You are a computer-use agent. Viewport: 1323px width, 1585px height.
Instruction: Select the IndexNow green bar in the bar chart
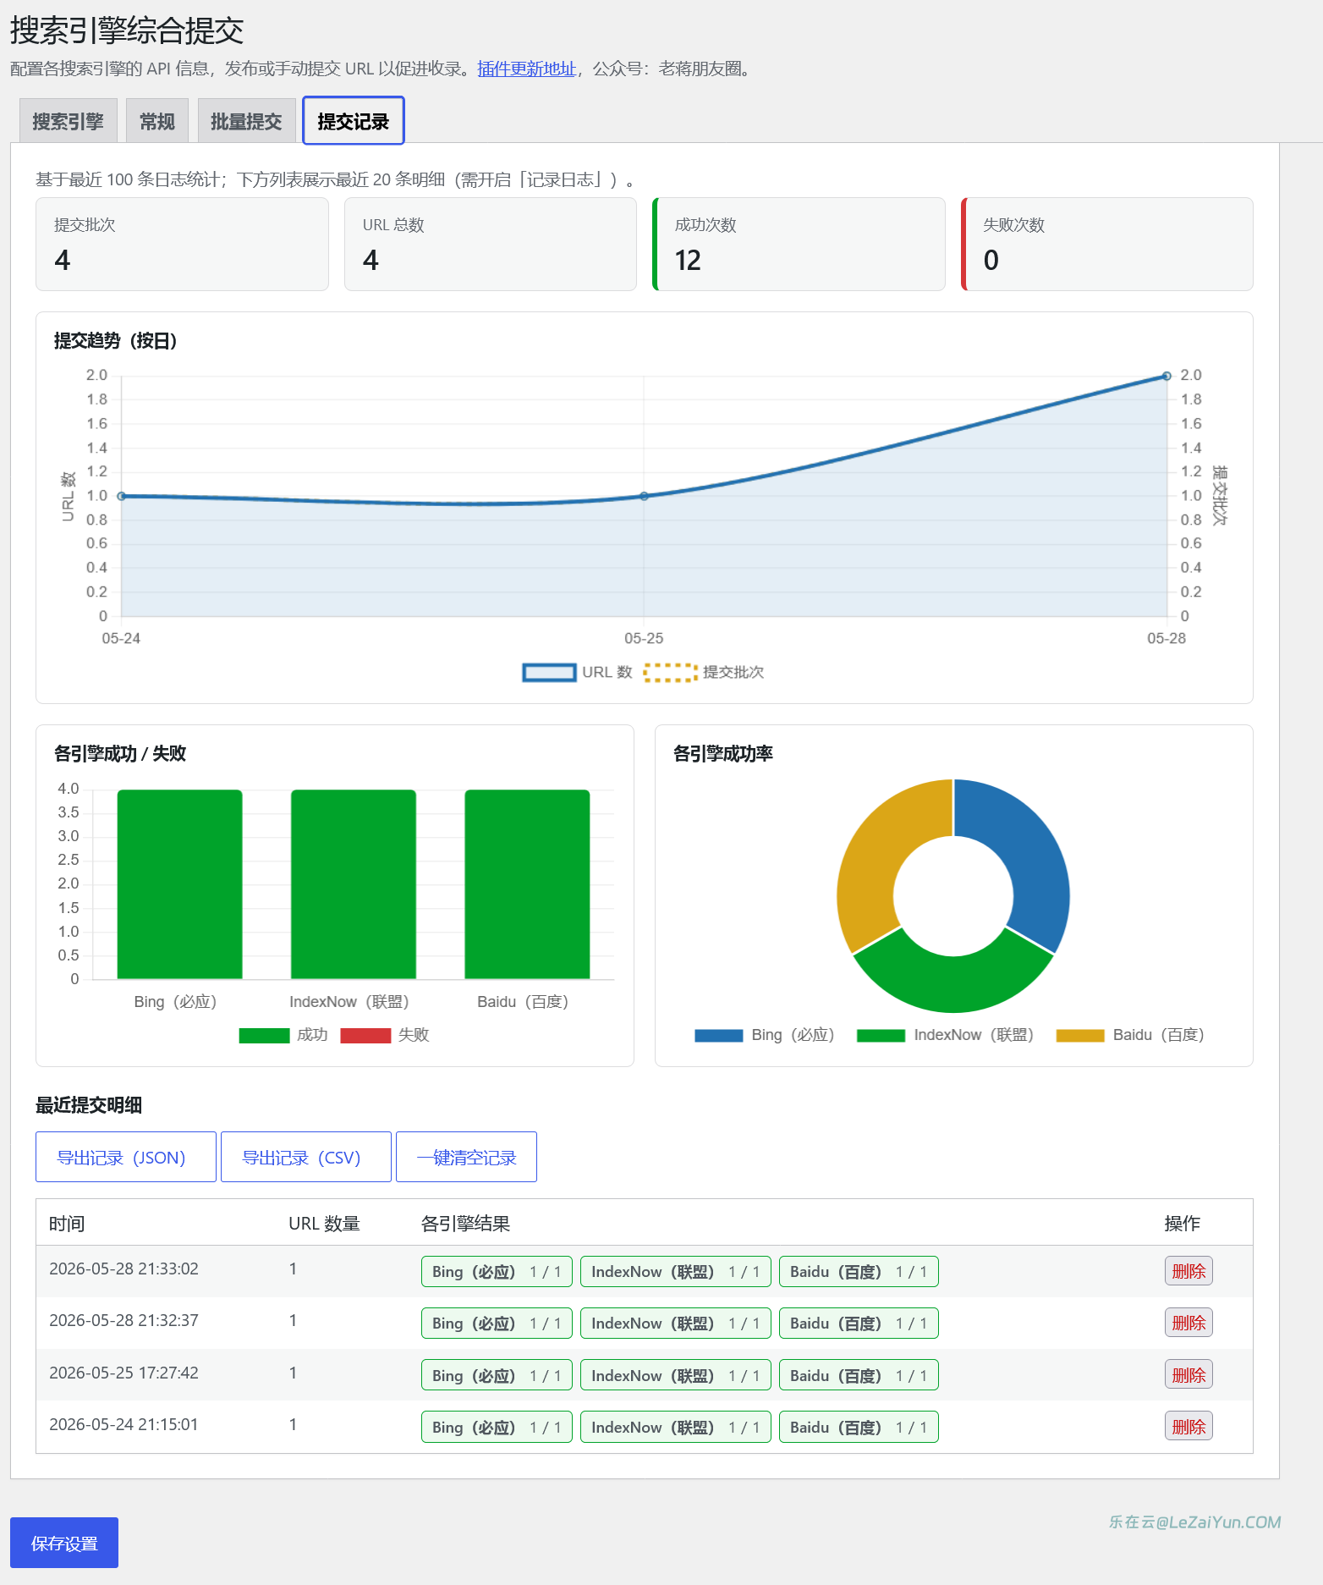click(354, 884)
